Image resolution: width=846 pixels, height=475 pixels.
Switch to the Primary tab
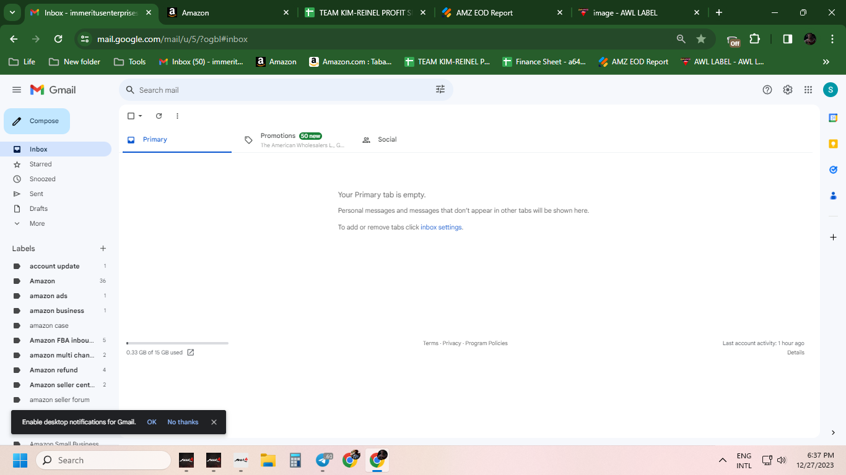(x=177, y=140)
